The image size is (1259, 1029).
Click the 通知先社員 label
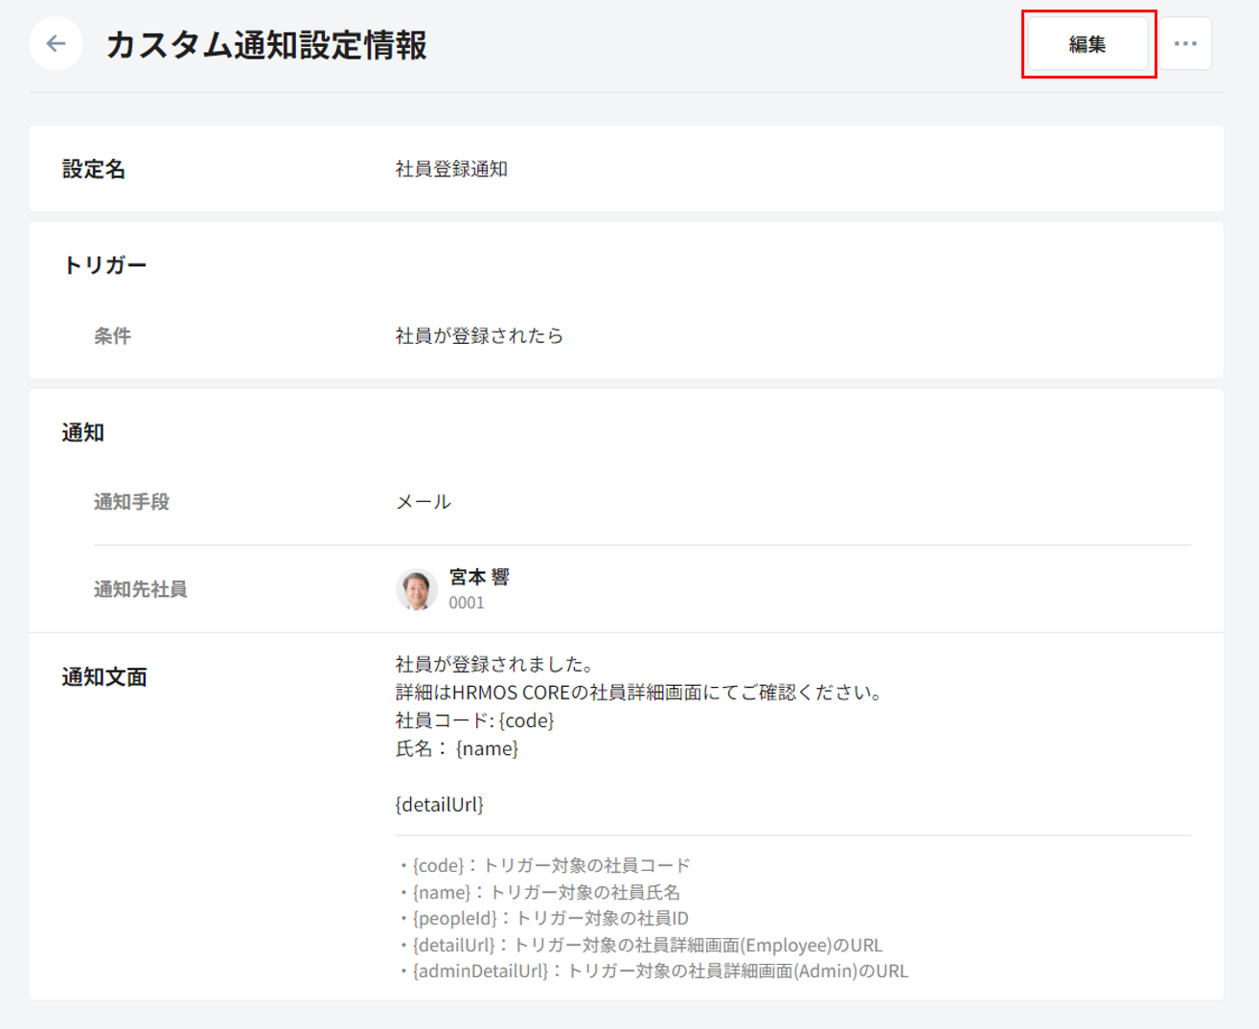coord(140,589)
